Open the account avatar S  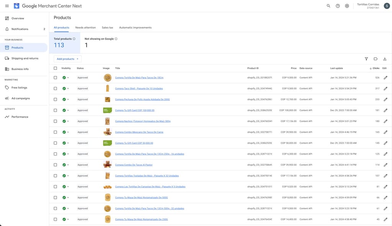(387, 6)
